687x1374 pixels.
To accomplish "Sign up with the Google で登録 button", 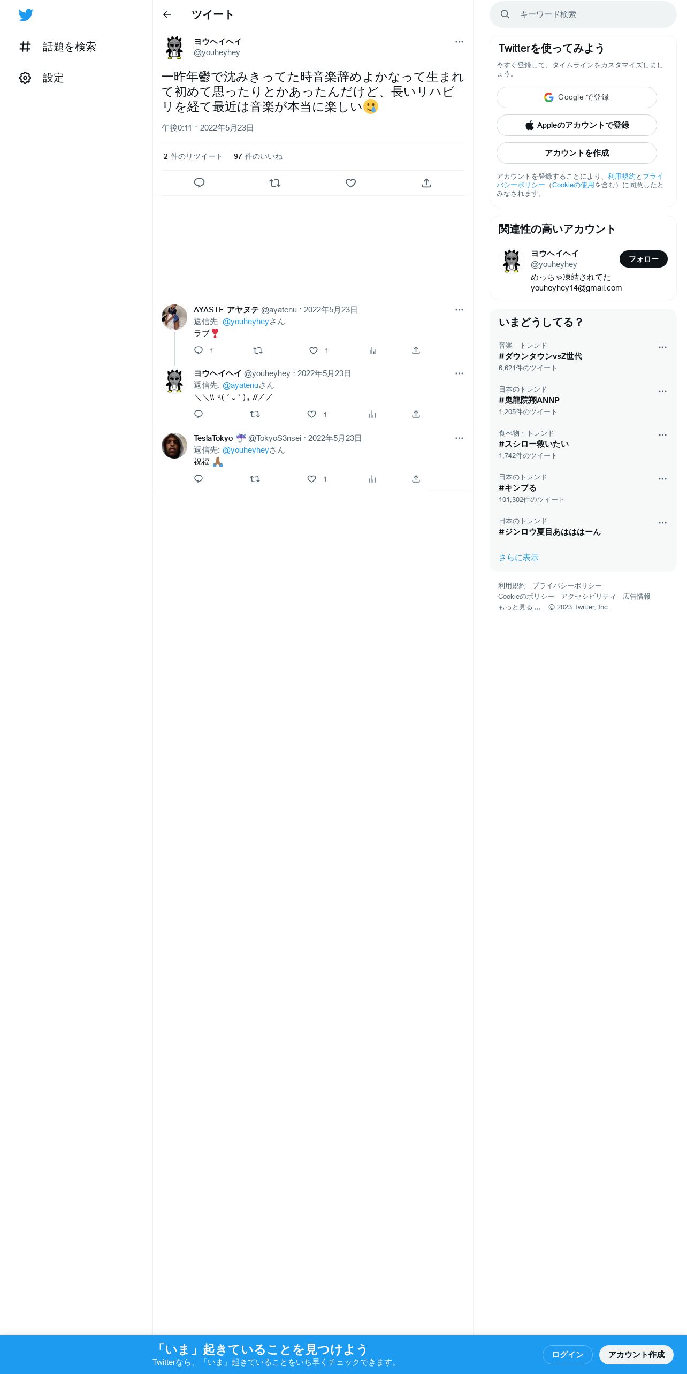I will point(576,97).
